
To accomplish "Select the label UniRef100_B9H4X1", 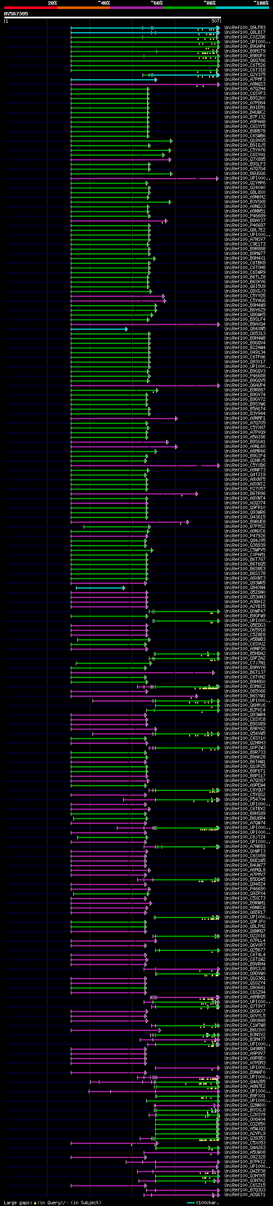I will click(x=245, y=258).
